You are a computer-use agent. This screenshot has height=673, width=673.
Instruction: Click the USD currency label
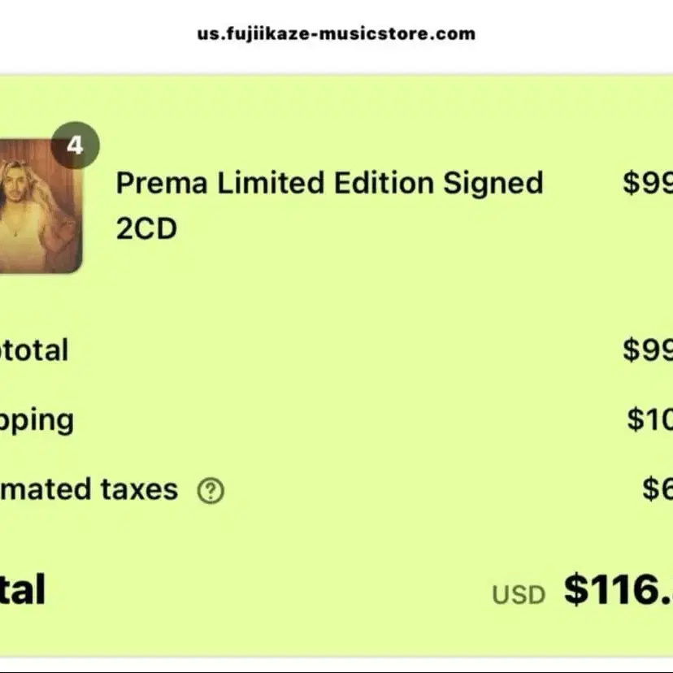coord(519,595)
